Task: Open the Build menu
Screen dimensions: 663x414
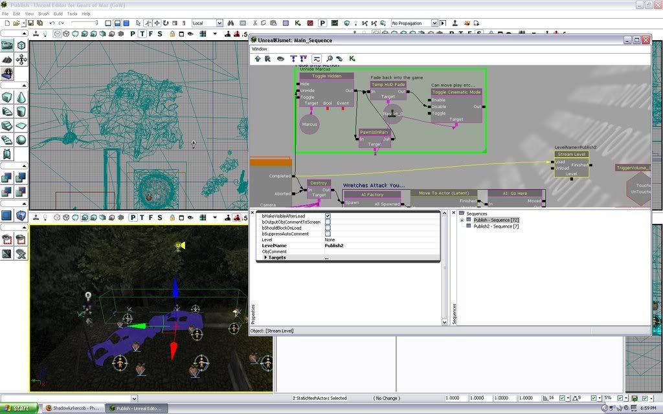Action: pyautogui.click(x=58, y=14)
